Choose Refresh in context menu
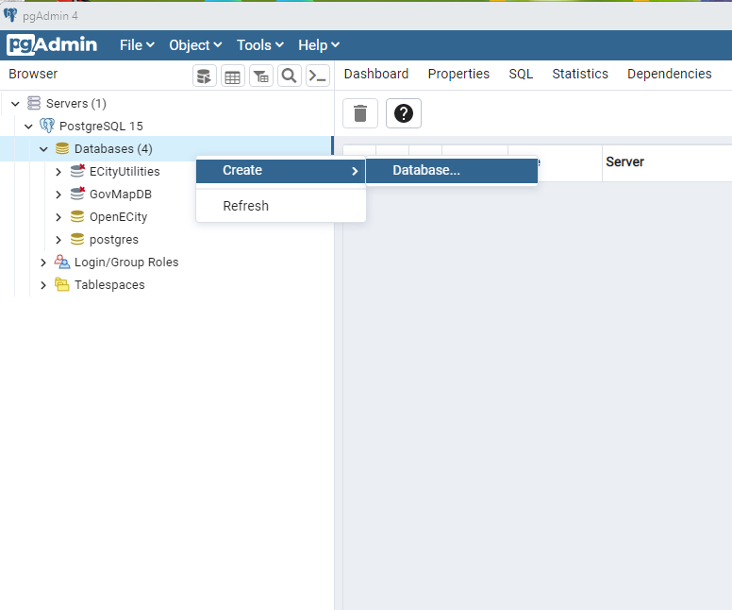Viewport: 732px width, 610px height. (280, 206)
